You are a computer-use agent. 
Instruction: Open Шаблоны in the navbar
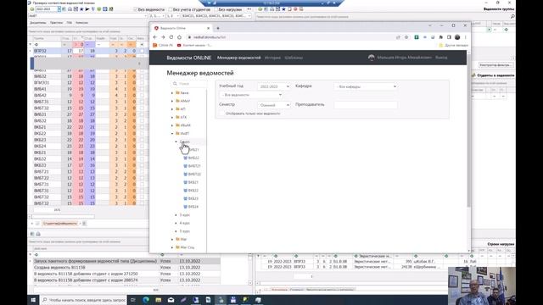pyautogui.click(x=294, y=58)
